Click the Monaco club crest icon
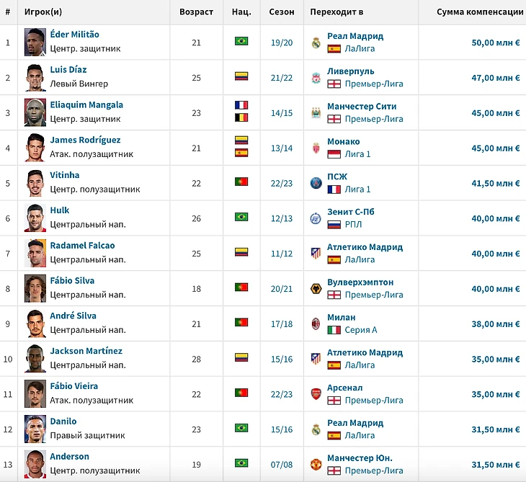This screenshot has height=482, width=526. pyautogui.click(x=316, y=148)
